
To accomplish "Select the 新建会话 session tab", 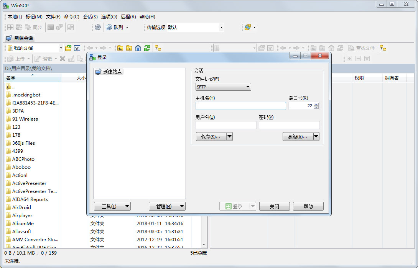I will [x=20, y=38].
